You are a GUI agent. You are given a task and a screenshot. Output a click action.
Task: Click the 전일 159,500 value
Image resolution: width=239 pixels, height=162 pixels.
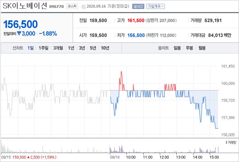click(x=98, y=20)
